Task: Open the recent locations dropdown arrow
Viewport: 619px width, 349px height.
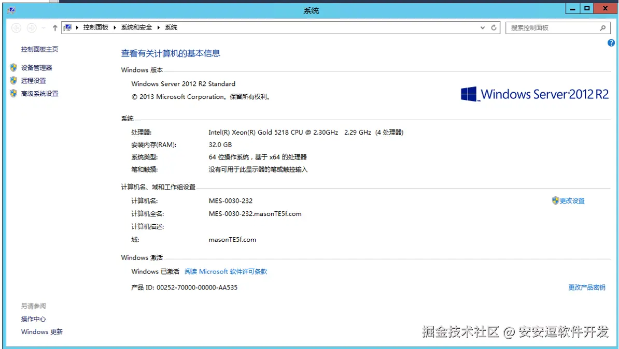Action: (44, 27)
